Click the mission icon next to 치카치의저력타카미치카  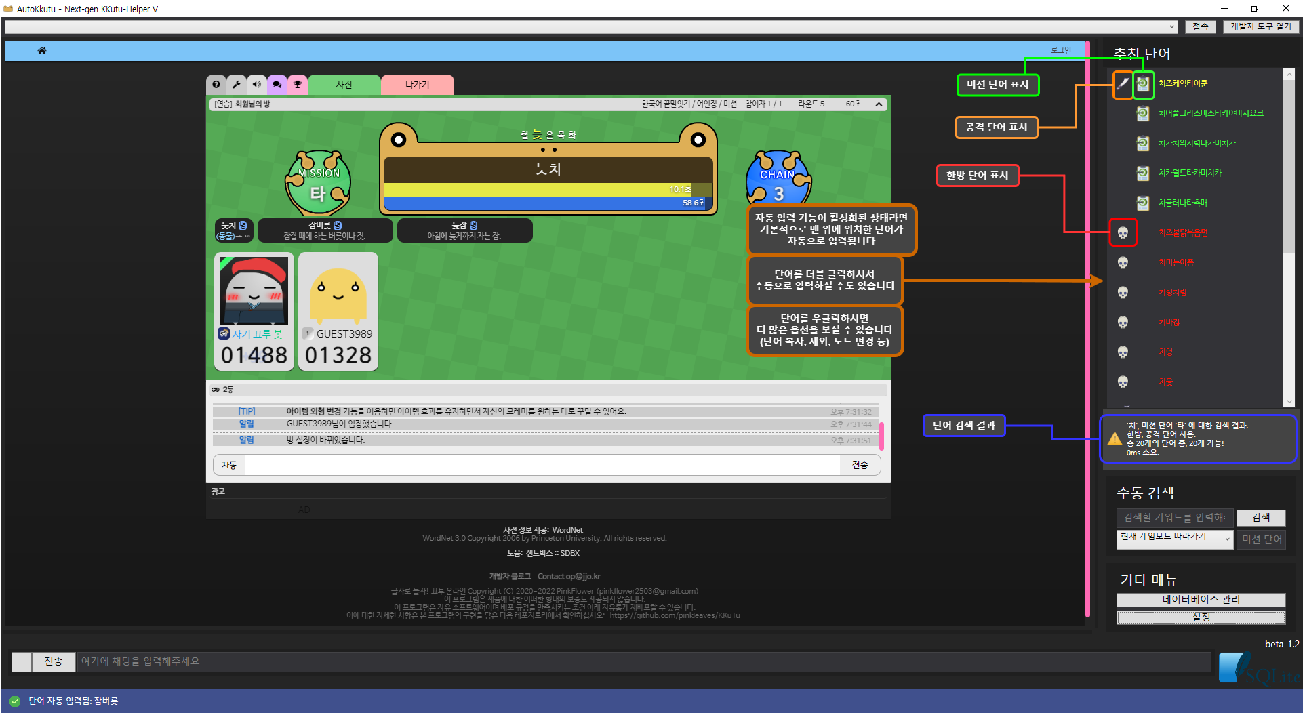[1143, 144]
